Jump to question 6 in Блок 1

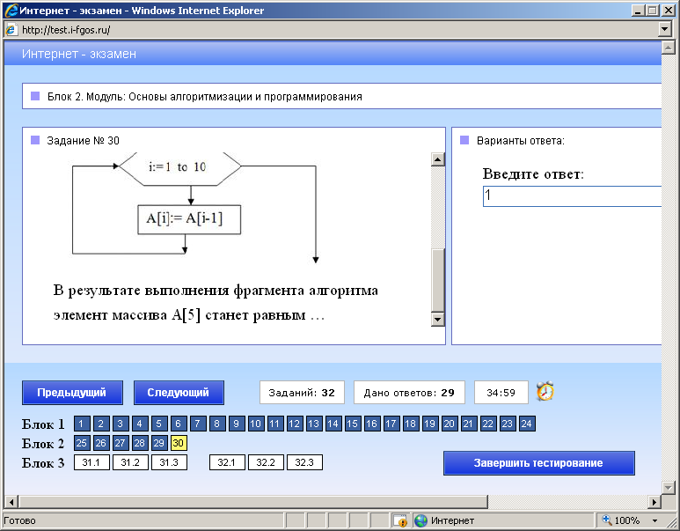click(179, 424)
